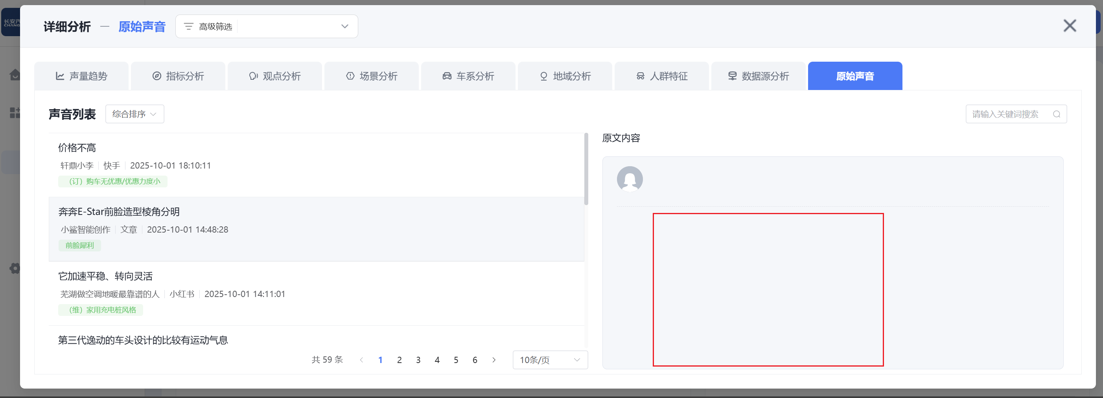
Task: Click the search magnifier icon in keyword box
Action: (1056, 114)
